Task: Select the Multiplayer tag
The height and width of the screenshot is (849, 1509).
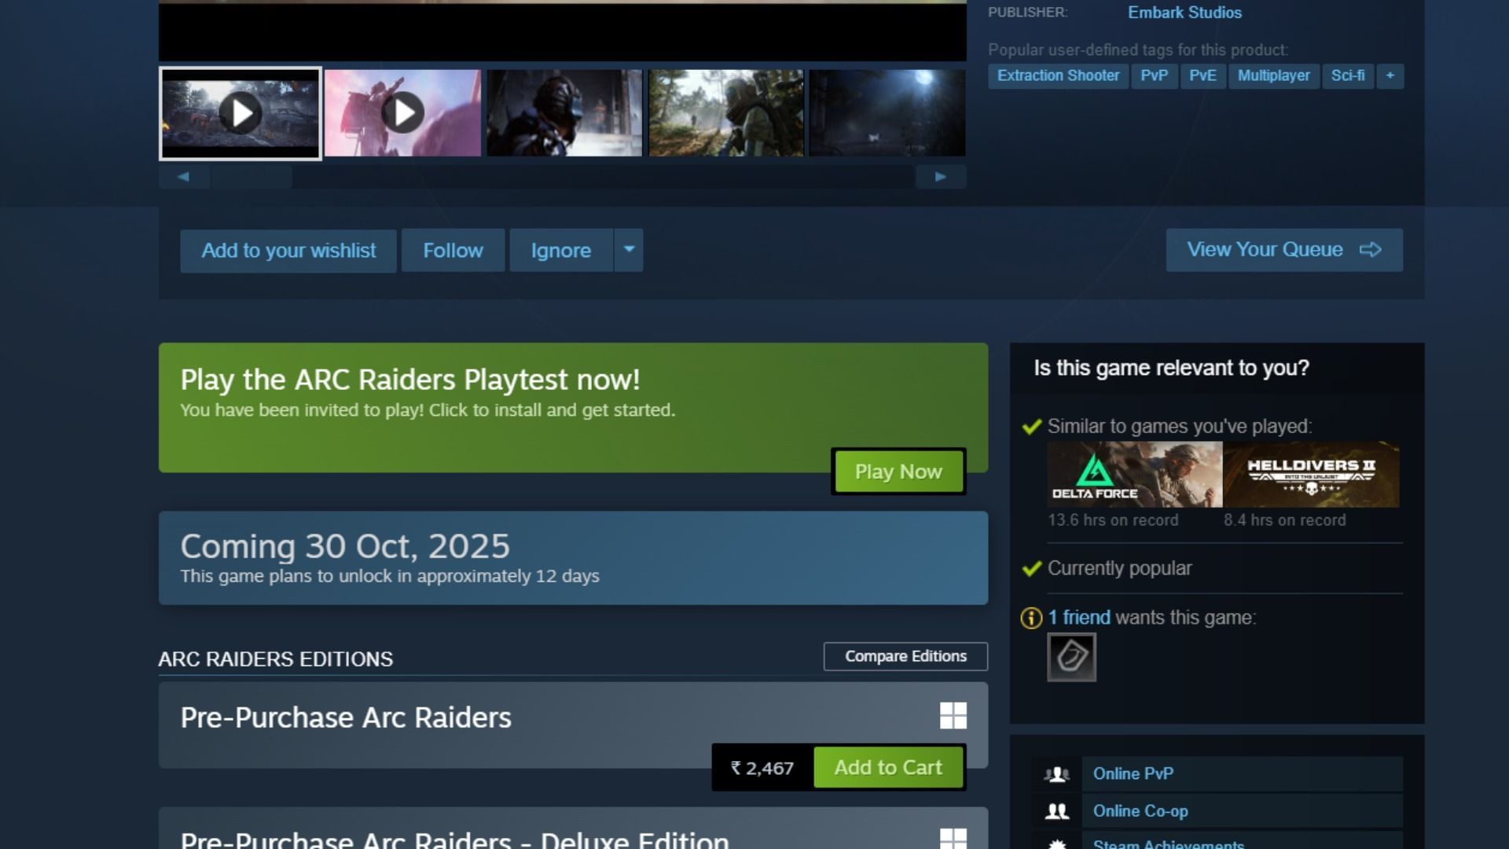Action: [x=1273, y=75]
